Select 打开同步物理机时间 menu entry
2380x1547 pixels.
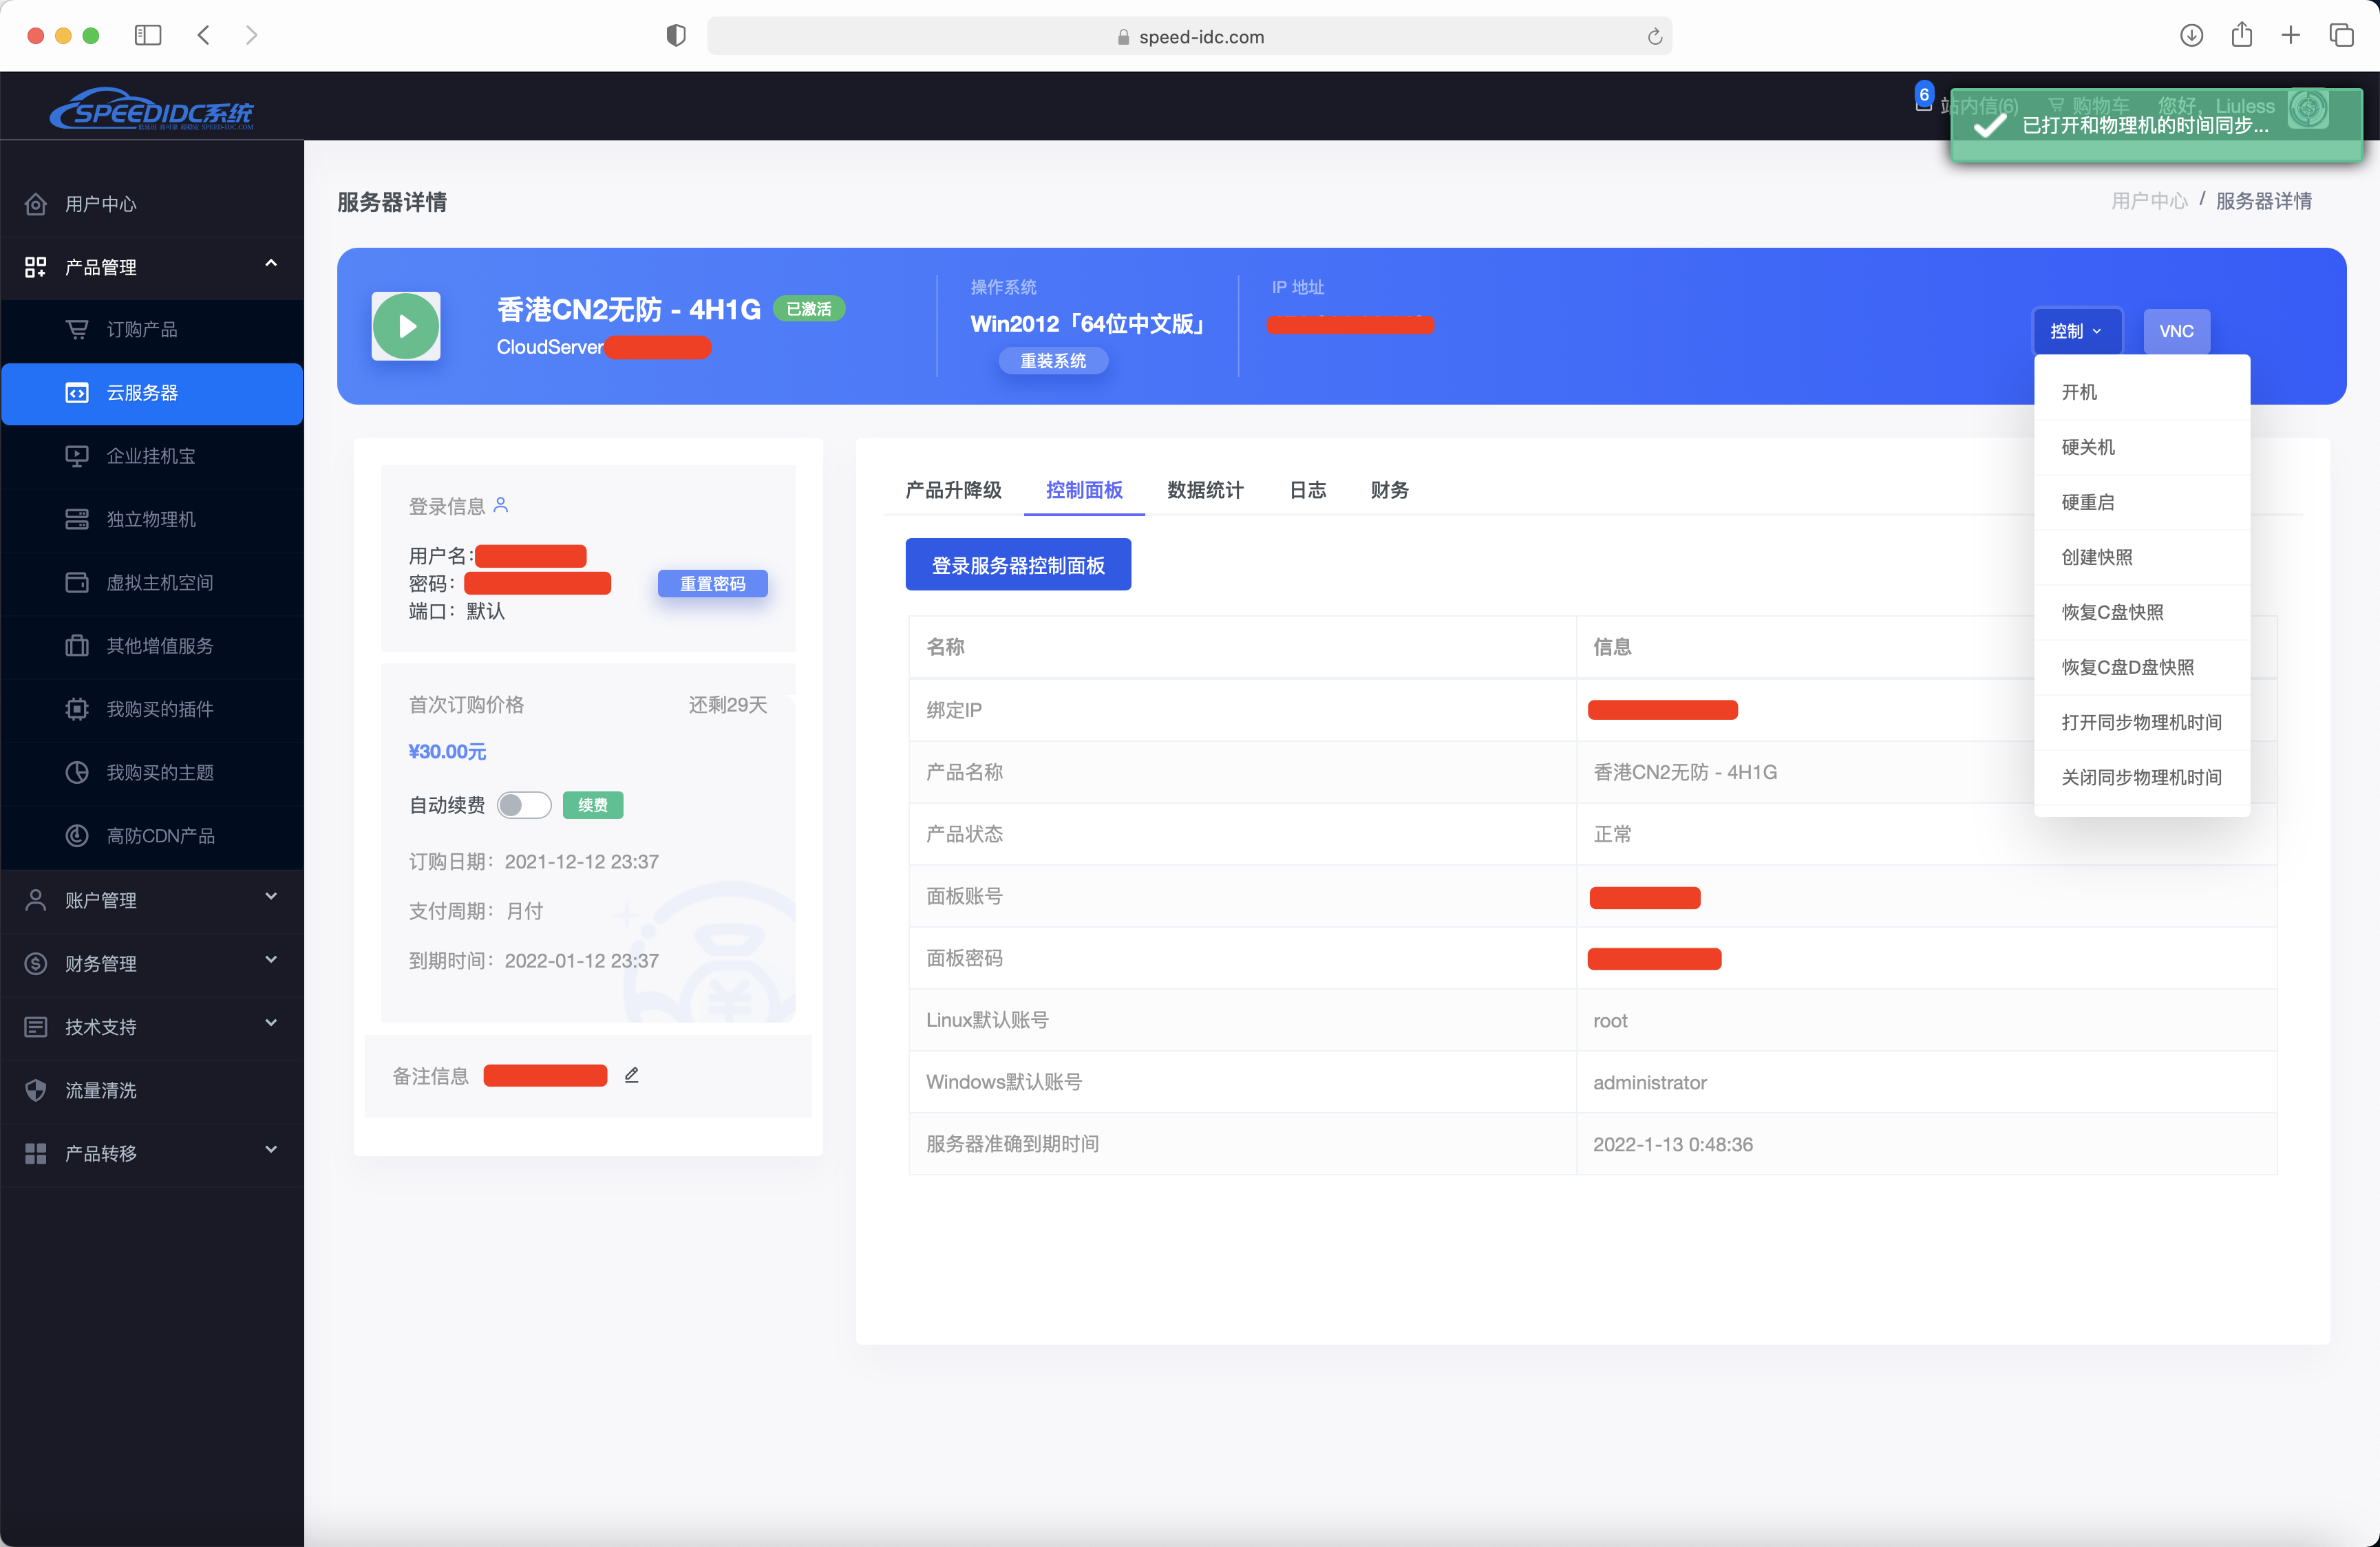pyautogui.click(x=2142, y=722)
